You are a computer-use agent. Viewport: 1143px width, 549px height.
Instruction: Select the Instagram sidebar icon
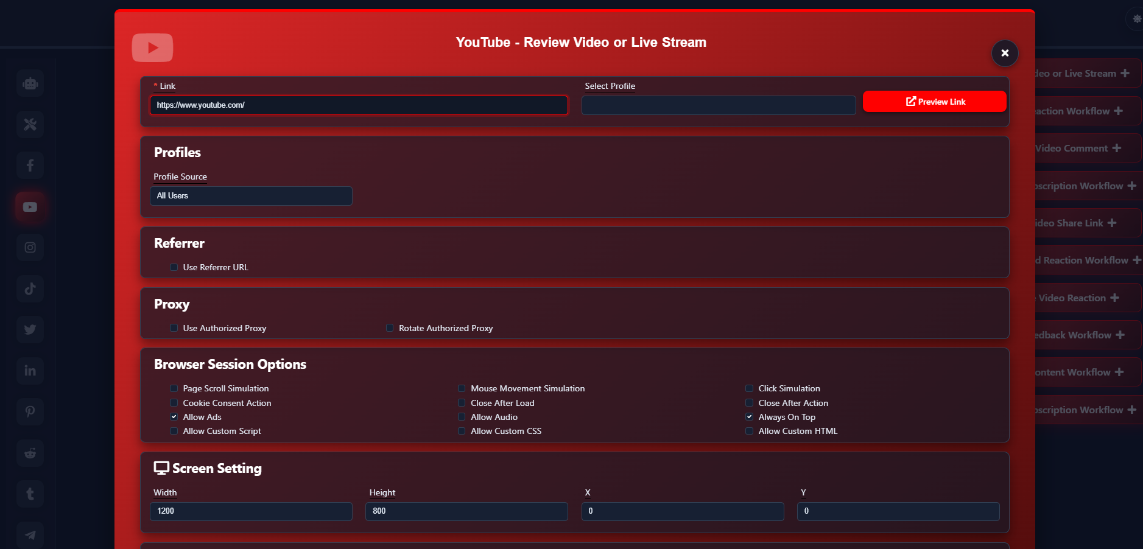[x=30, y=248]
